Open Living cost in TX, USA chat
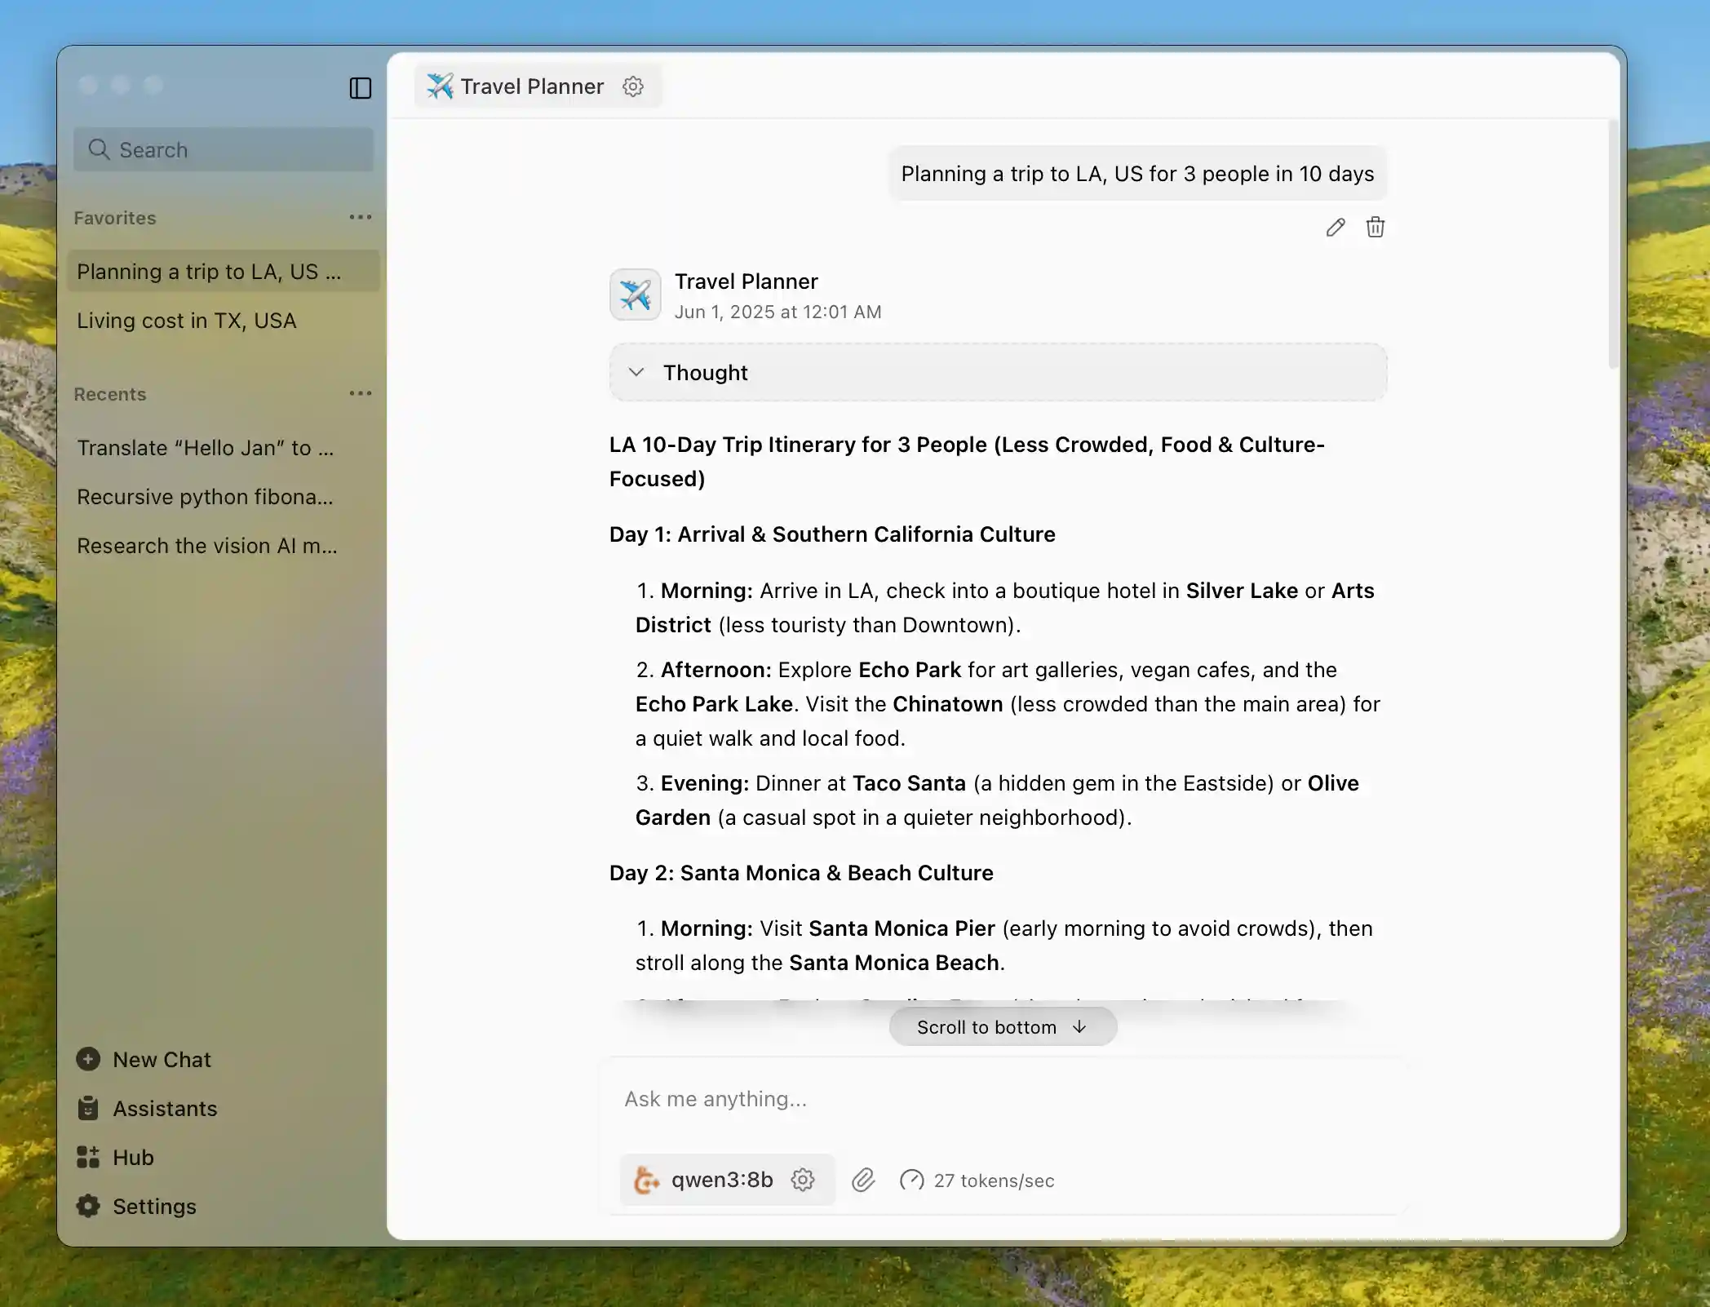 point(187,321)
